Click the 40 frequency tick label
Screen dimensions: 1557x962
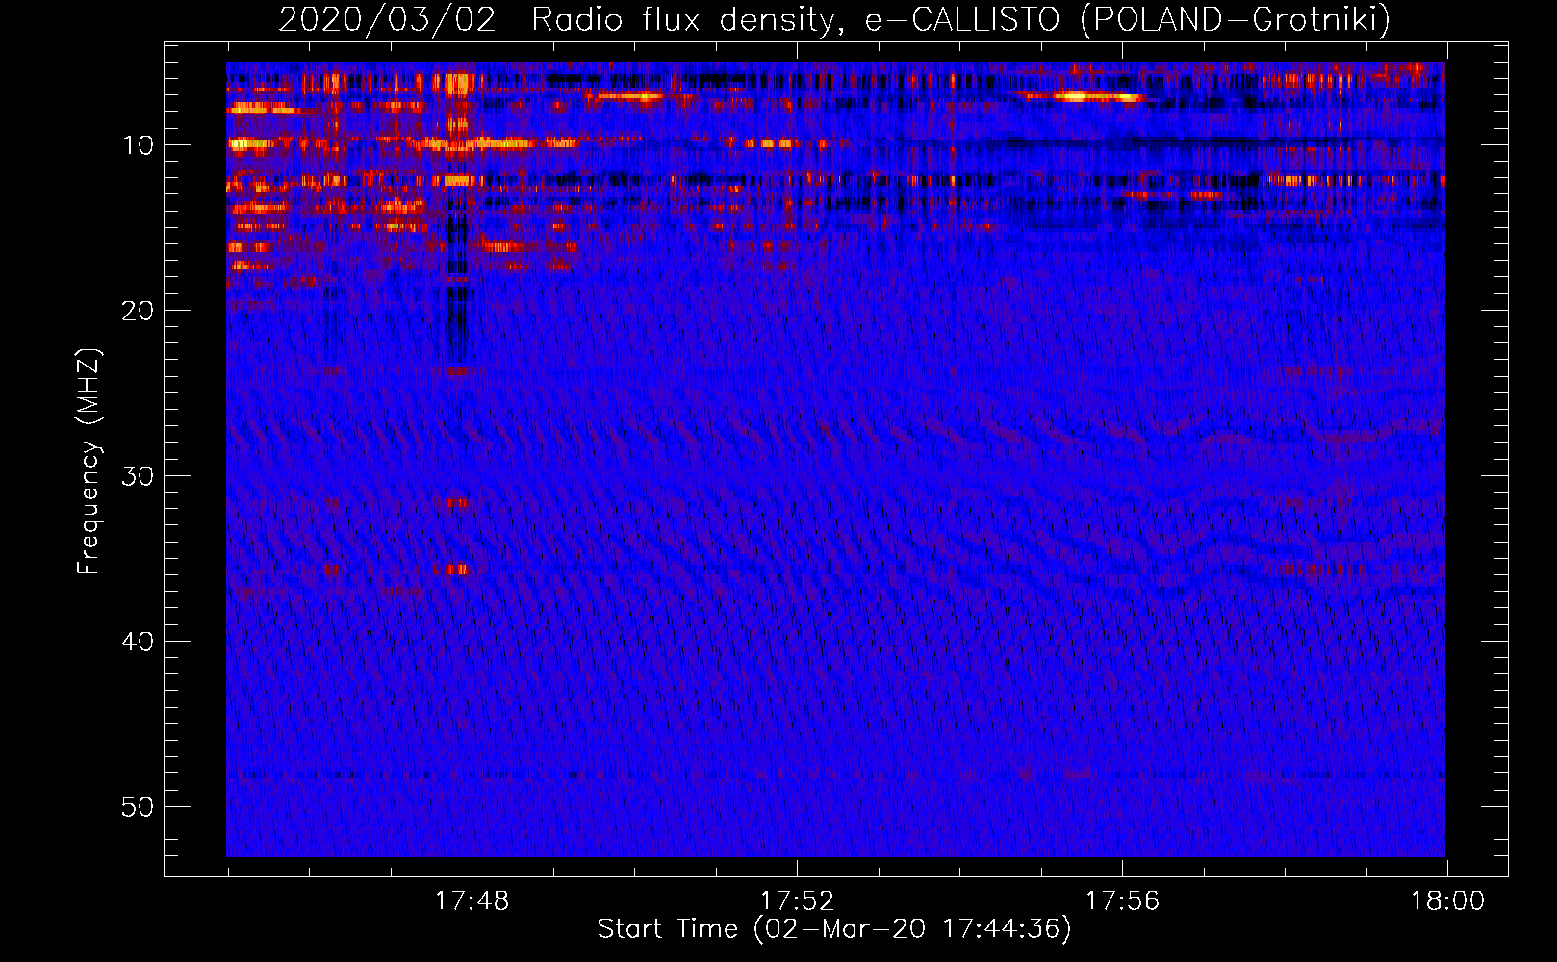click(138, 642)
